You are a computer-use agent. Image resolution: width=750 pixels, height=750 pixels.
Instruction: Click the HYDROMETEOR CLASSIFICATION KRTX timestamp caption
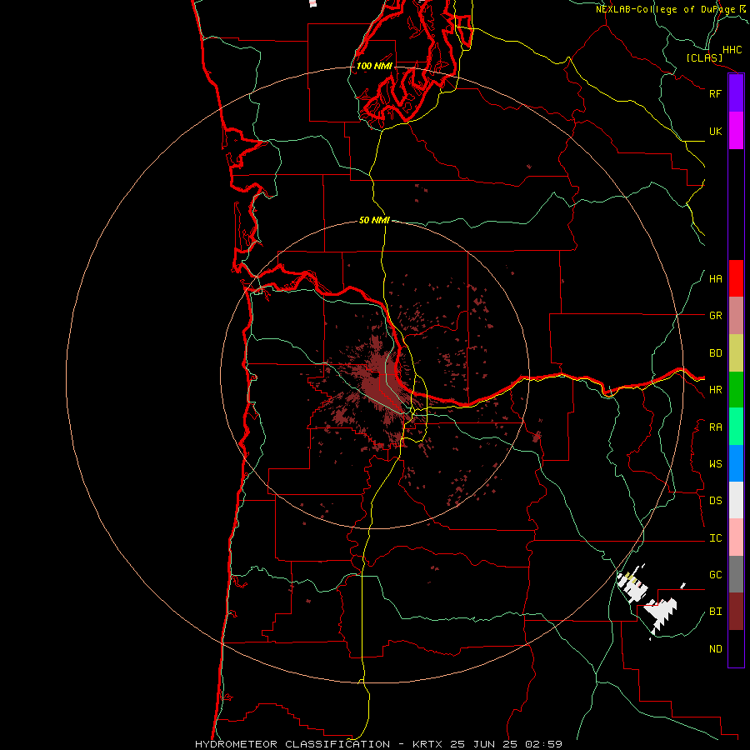coord(378,744)
